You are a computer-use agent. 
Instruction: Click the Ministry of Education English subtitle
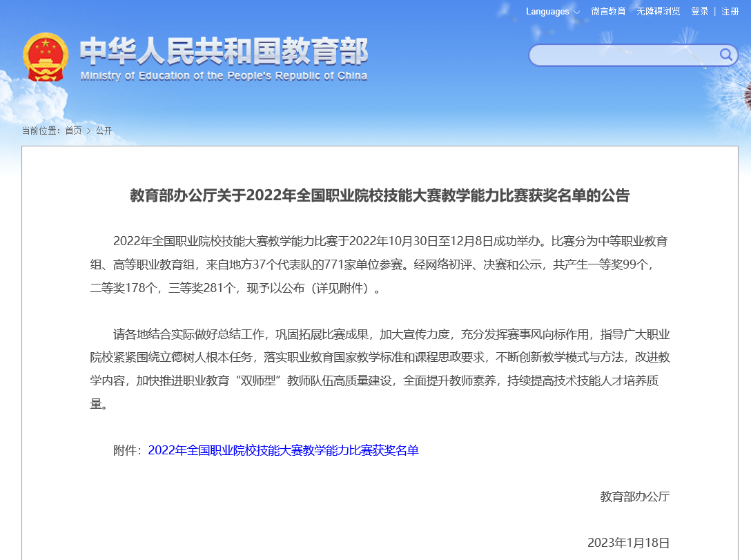224,76
